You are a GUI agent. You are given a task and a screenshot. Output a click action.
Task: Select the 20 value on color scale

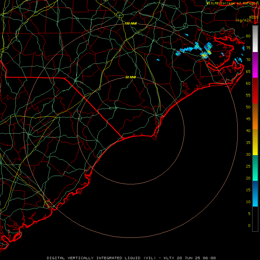tap(248, 178)
